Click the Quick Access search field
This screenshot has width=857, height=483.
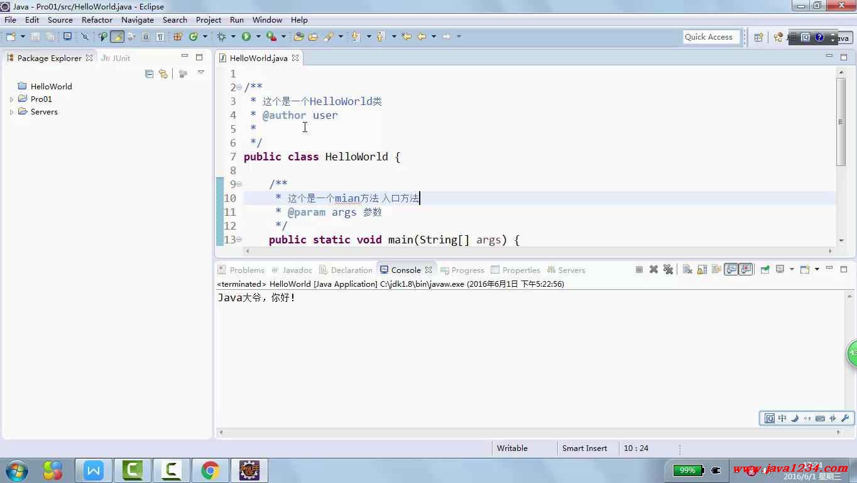pos(711,37)
